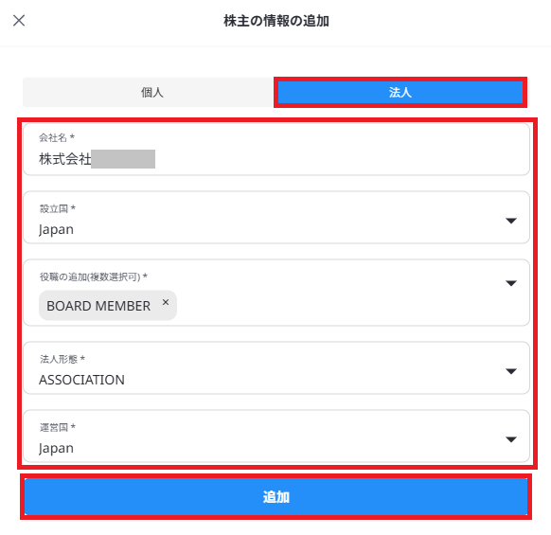Remove the BOARD MEMBER chip

coord(166,302)
